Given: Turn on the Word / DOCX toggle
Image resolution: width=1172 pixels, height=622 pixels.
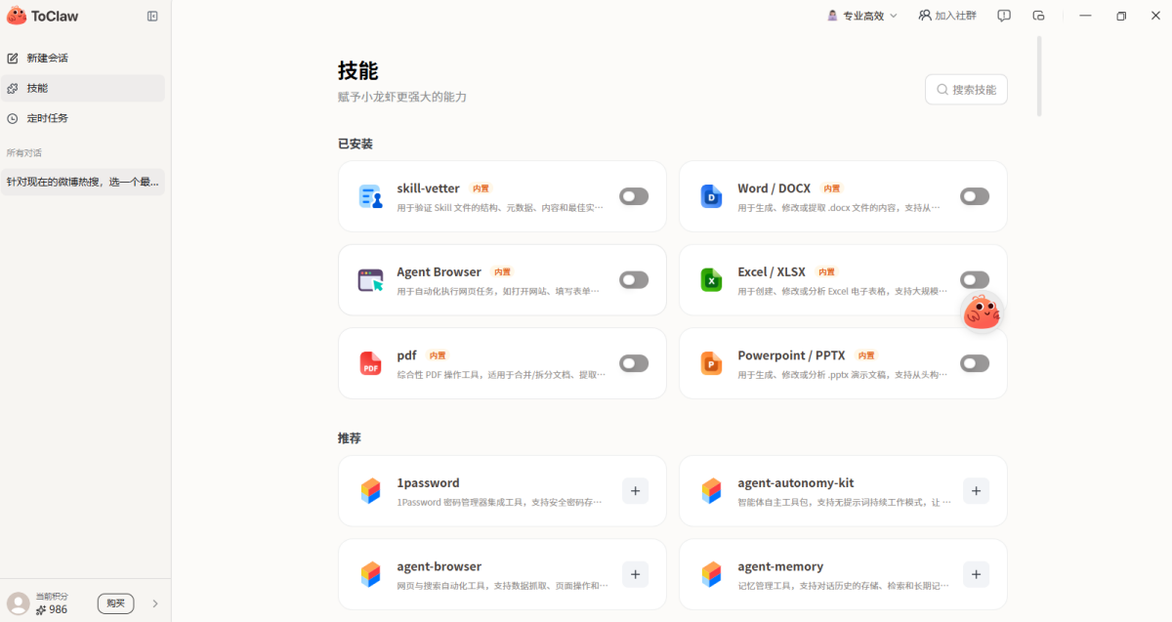Looking at the screenshot, I should click(974, 196).
